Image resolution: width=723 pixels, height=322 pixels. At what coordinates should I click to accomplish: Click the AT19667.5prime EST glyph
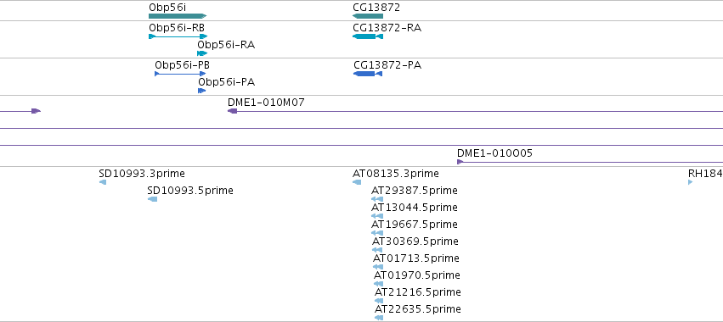coord(377,233)
